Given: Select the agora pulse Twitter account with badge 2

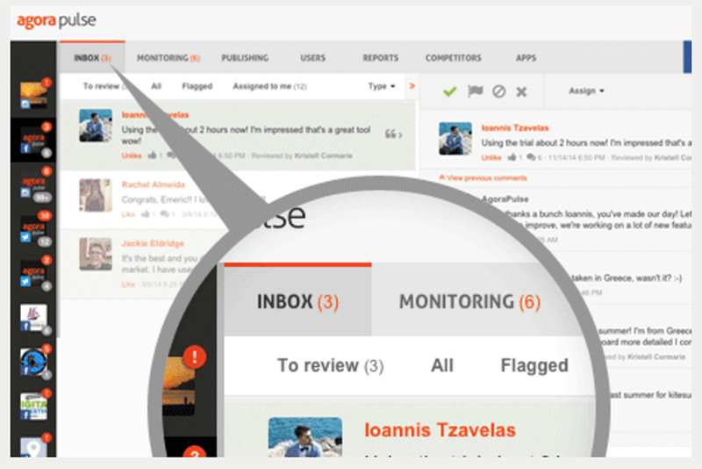Looking at the screenshot, I should (34, 273).
